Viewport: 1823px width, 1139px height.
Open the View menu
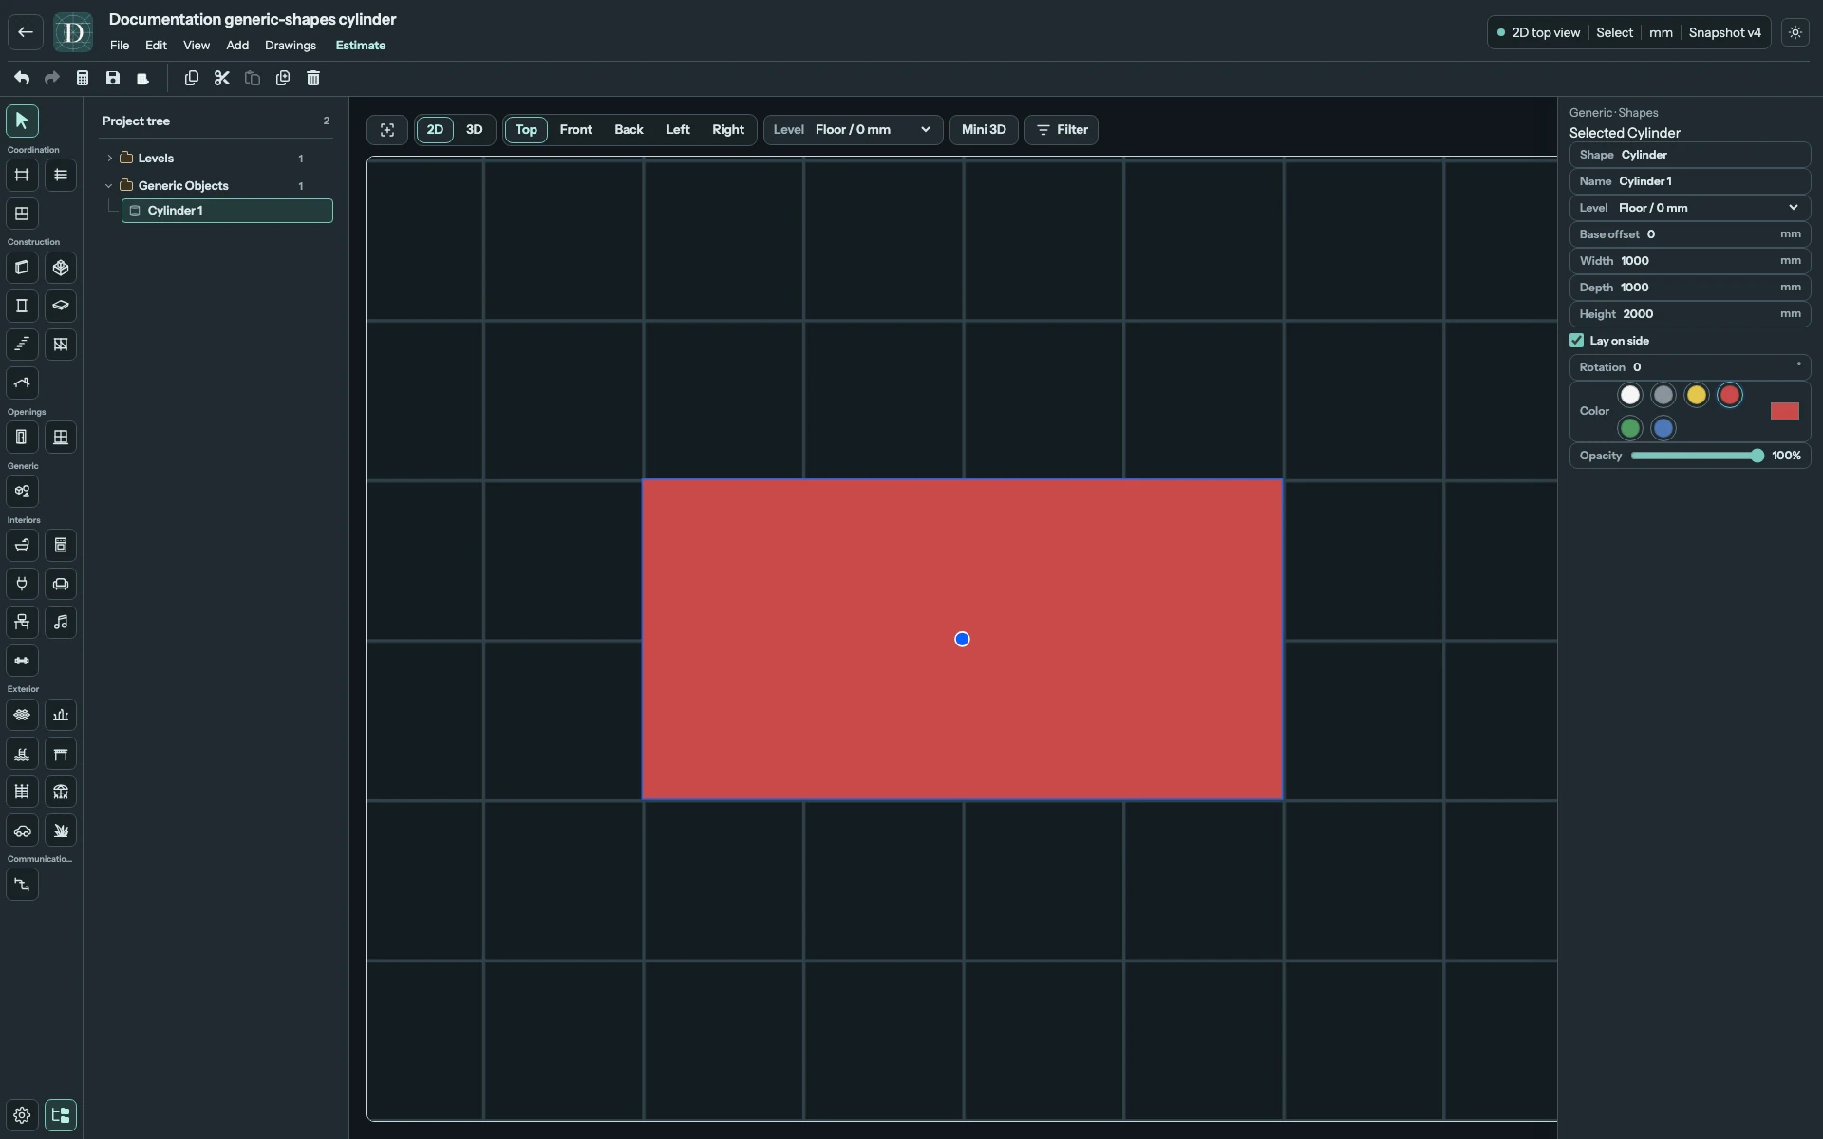click(x=197, y=46)
